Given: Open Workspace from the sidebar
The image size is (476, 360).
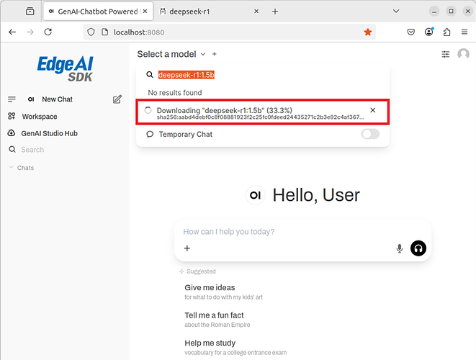Looking at the screenshot, I should tap(40, 117).
